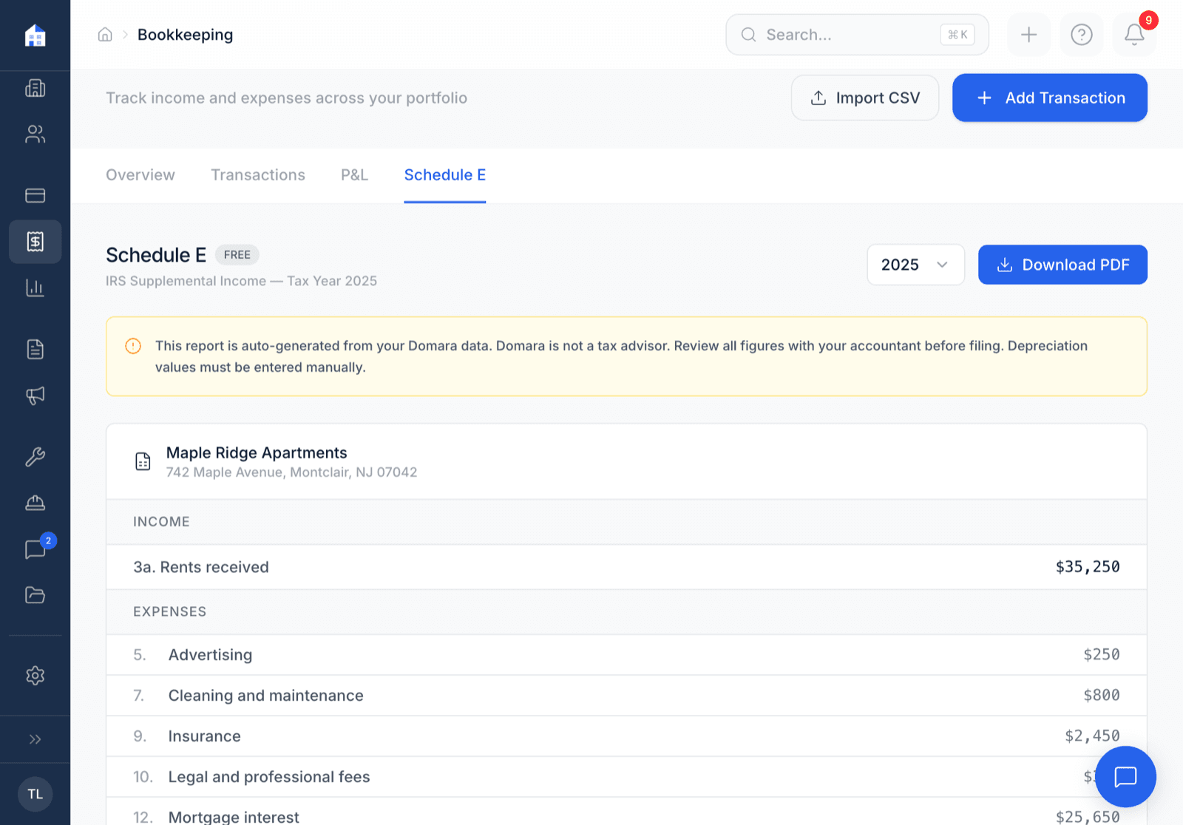Expand the sidebar with double chevron
Image resolution: width=1183 pixels, height=825 pixels.
click(35, 739)
